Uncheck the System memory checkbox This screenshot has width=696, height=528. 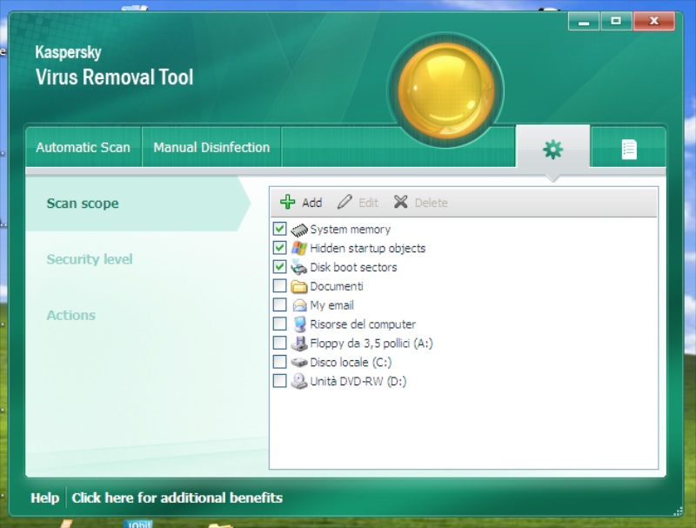click(x=279, y=229)
